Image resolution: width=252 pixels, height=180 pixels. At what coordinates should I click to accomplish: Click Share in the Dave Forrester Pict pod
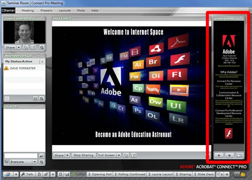pos(10,47)
